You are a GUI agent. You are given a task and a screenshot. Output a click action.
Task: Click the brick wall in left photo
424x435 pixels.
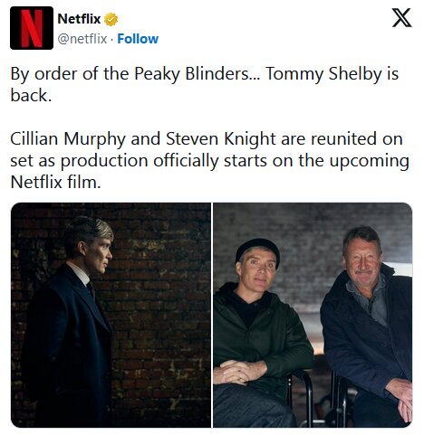(x=160, y=301)
